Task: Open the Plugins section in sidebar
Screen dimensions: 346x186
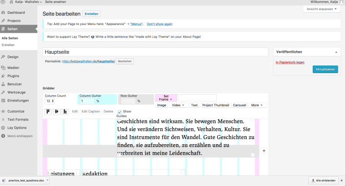Action: (x=13, y=76)
